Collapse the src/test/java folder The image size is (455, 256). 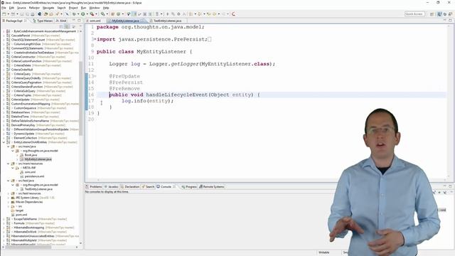9,181
